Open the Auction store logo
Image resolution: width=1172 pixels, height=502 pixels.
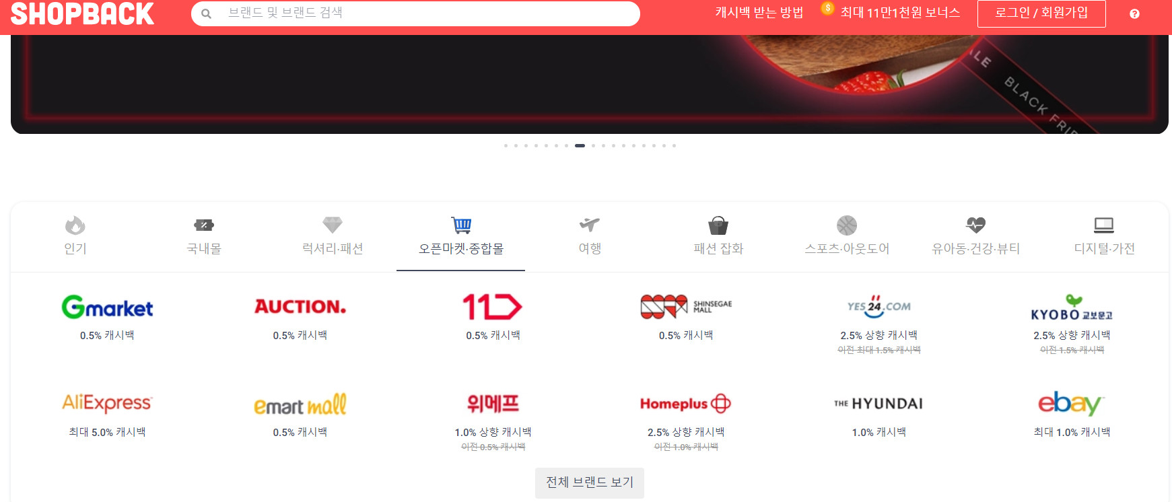pos(300,307)
